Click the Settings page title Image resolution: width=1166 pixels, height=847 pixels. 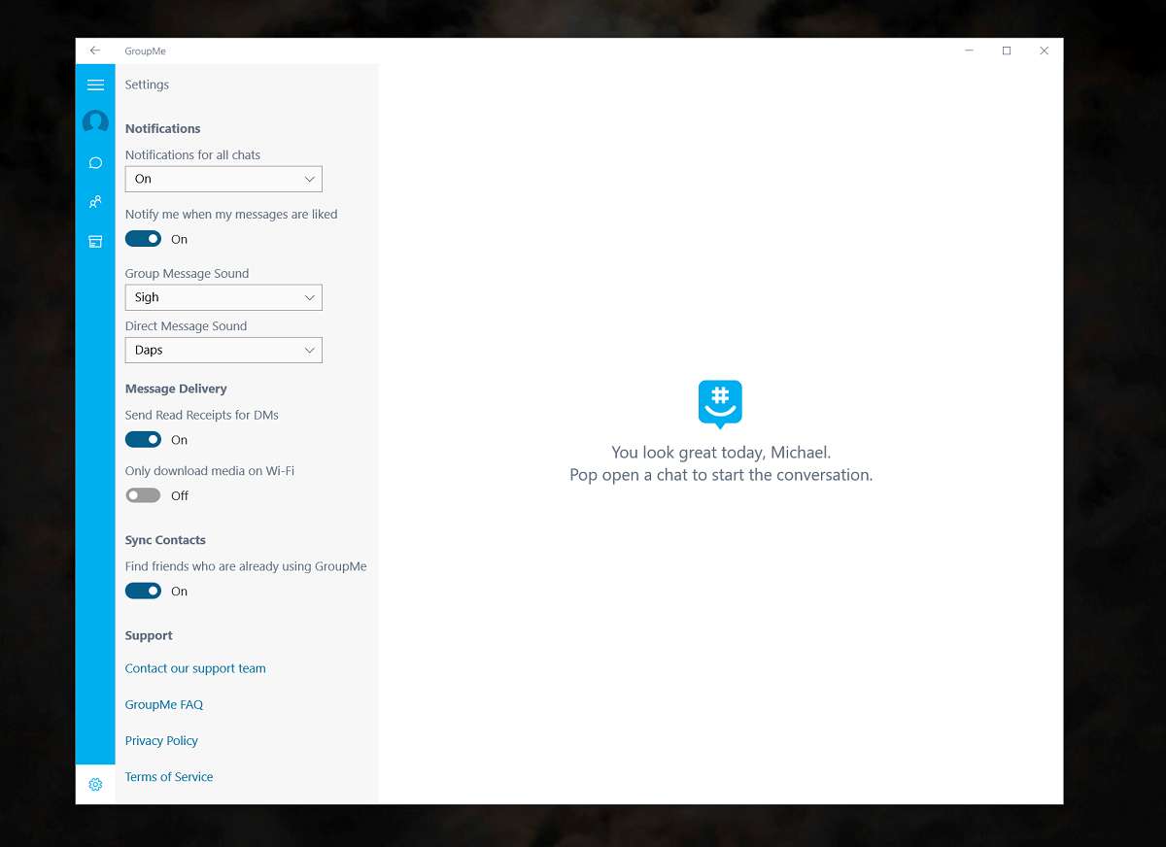tap(147, 85)
